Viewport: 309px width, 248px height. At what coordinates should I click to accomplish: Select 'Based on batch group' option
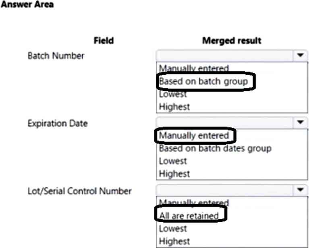(x=203, y=82)
